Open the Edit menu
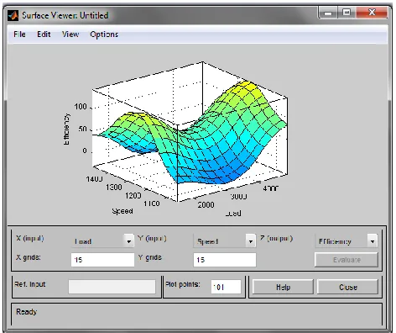 click(x=44, y=34)
